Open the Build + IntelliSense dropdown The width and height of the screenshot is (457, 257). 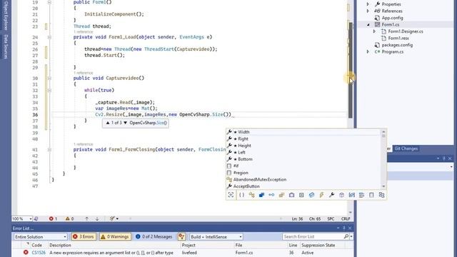click(216, 236)
